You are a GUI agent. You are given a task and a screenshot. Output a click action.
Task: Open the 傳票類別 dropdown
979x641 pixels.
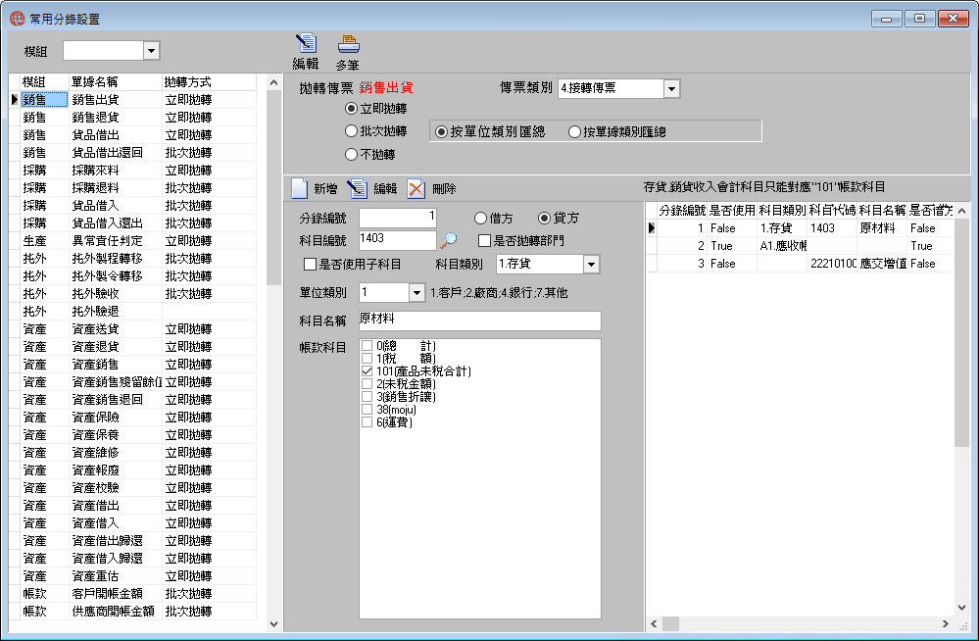click(x=671, y=89)
